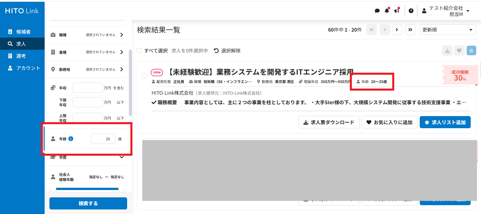This screenshot has width=481, height=214.
Task: Open the notifications bell icon
Action: click(387, 11)
